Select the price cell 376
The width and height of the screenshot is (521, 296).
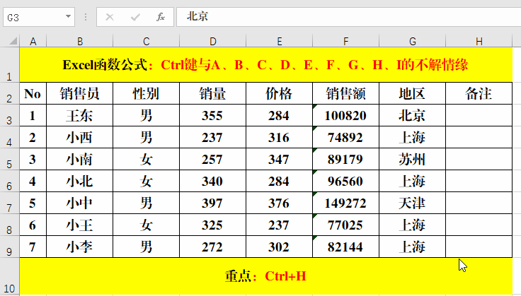click(279, 203)
